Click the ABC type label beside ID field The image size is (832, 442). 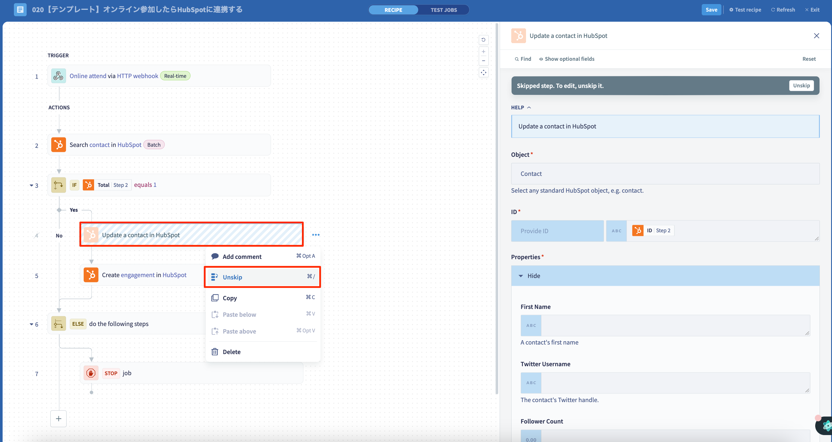616,231
